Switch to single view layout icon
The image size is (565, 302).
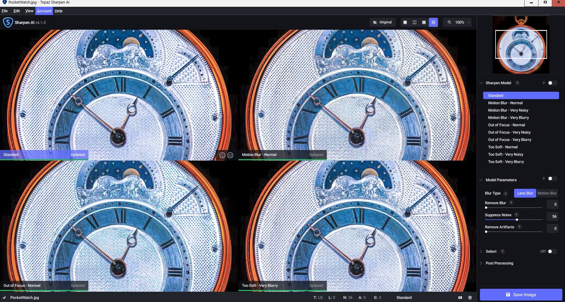click(x=405, y=22)
